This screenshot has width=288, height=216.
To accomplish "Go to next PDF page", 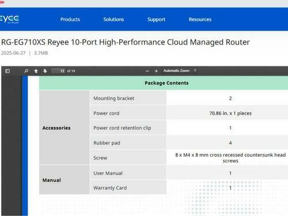I will coord(45,71).
